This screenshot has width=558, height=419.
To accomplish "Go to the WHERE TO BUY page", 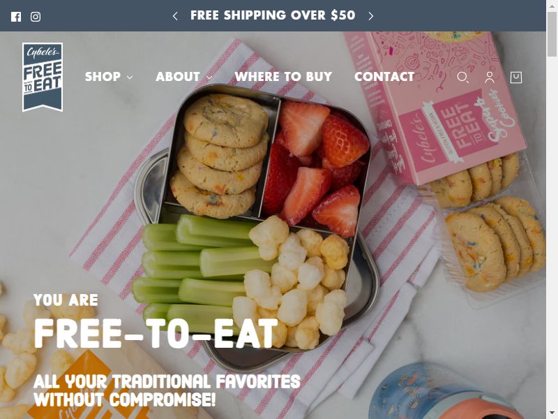I will coord(283,76).
